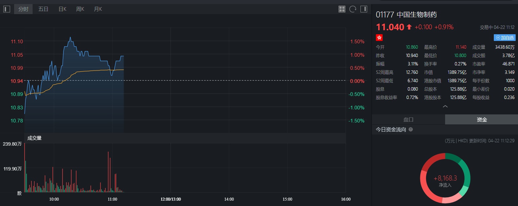
Task: Open the multi-chart grid layout icon
Action: click(342, 9)
